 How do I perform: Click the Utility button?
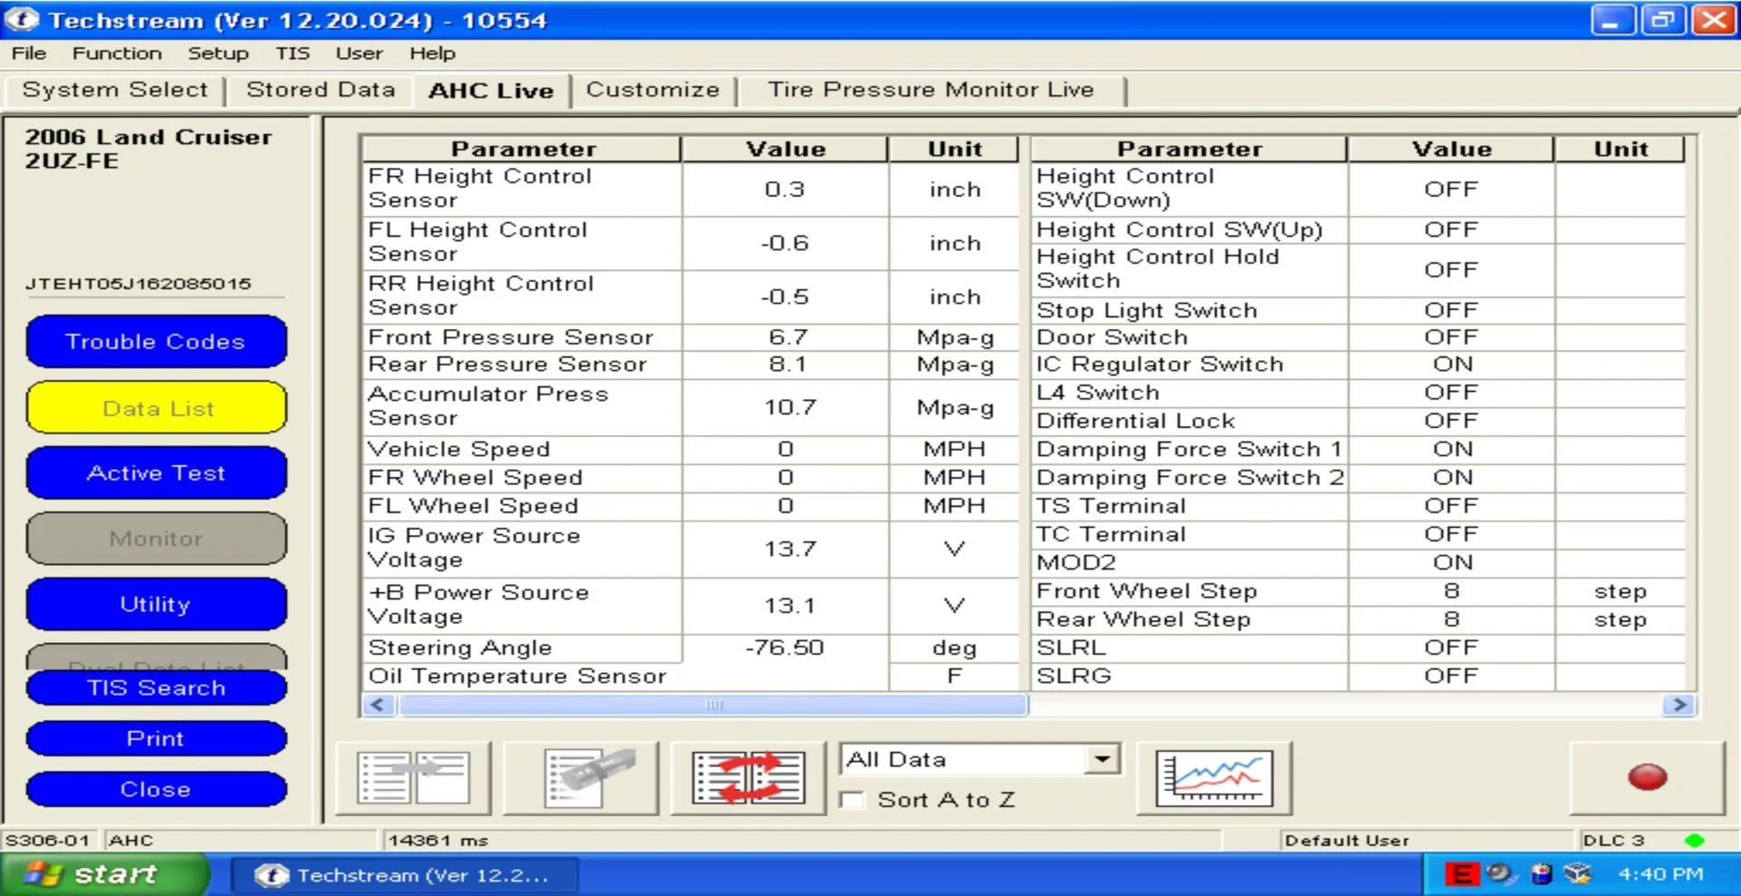point(156,604)
